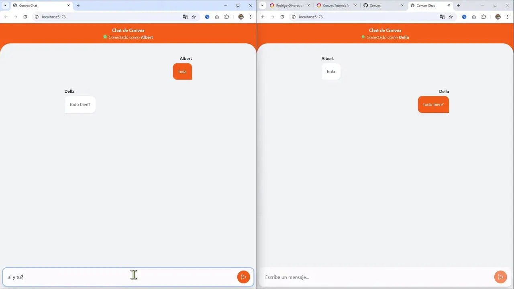Open new tab in right window
Image resolution: width=514 pixels, height=289 pixels.
pos(459,6)
